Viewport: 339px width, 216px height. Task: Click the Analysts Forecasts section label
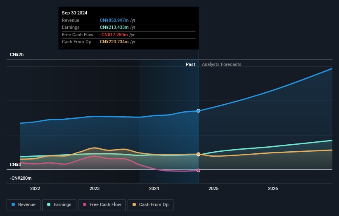tap(221, 64)
